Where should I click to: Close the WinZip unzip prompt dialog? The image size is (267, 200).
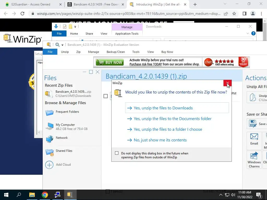[x=227, y=83]
